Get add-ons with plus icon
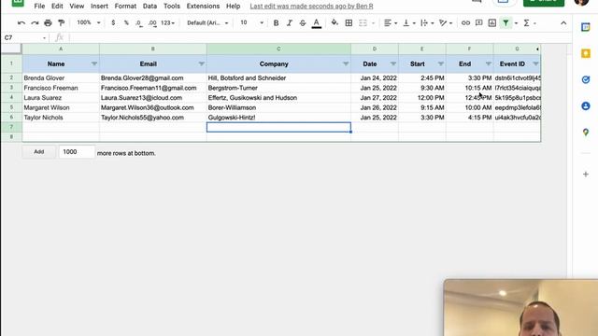598x336 pixels. pyautogui.click(x=586, y=175)
